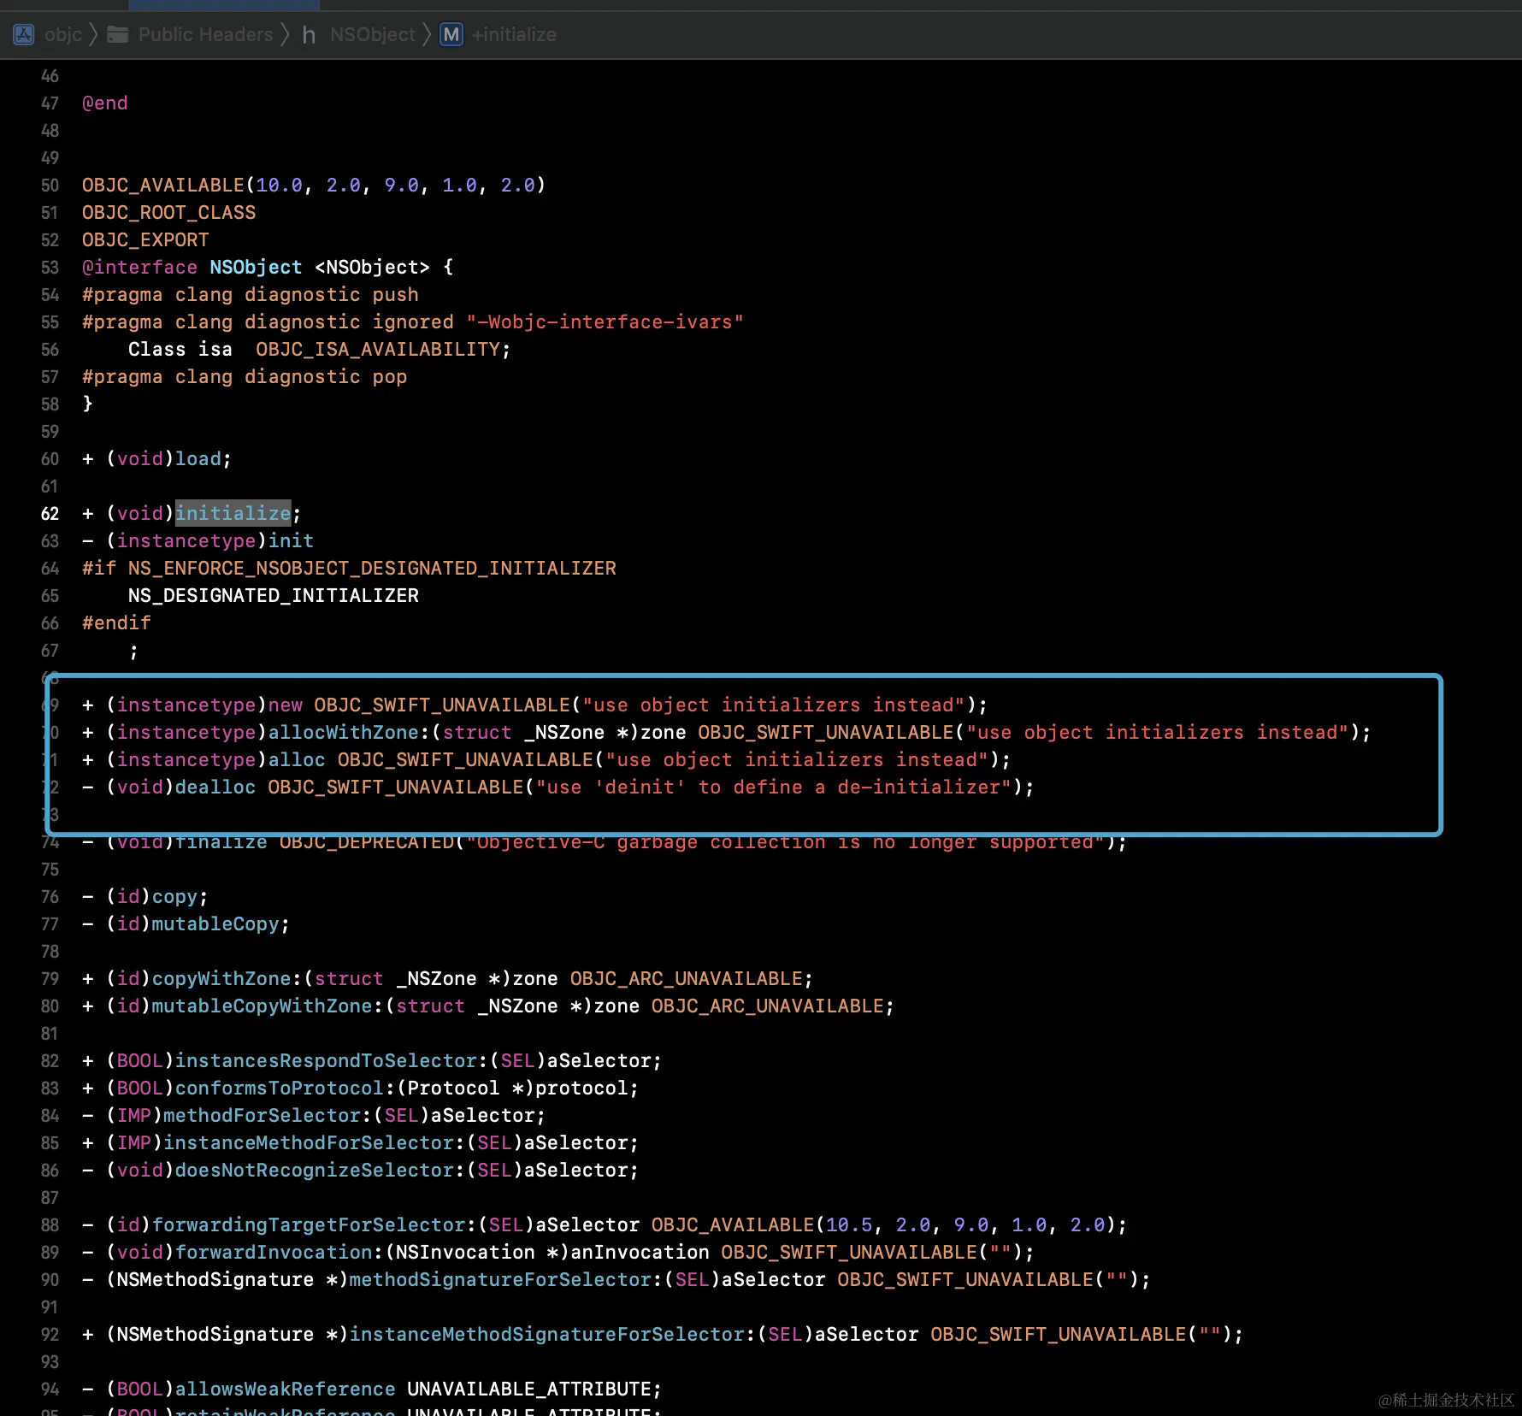The height and width of the screenshot is (1416, 1522).
Task: Click the Protocol type on line 83
Action: [x=453, y=1089]
